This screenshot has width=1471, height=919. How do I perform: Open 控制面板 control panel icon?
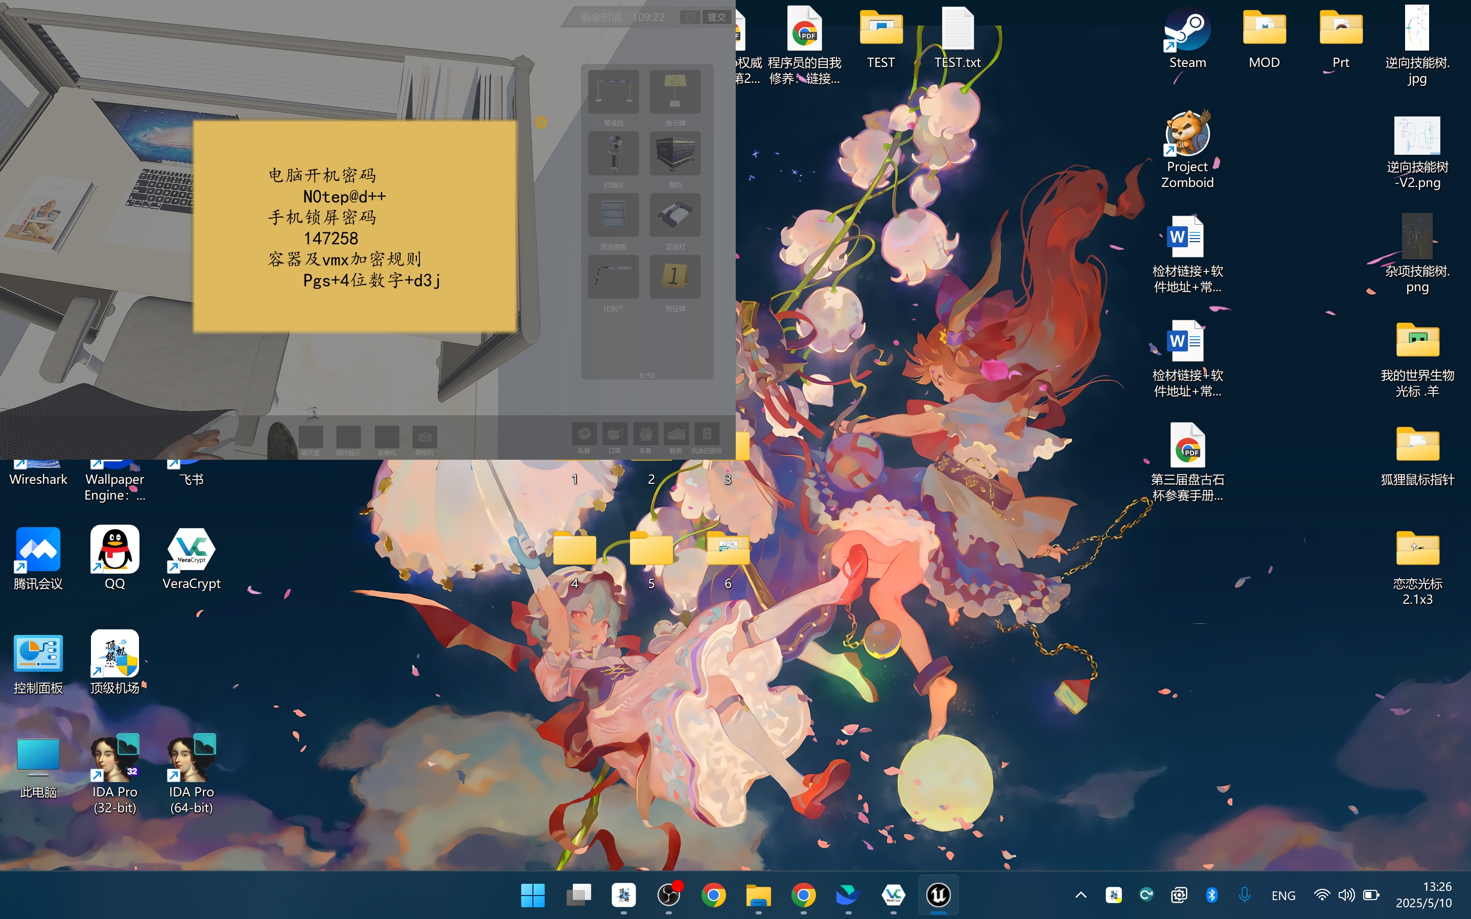[38, 663]
